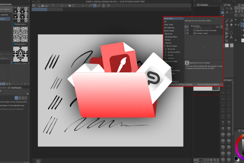
Task: Select Anti-aliasing category
Action: (169, 28)
